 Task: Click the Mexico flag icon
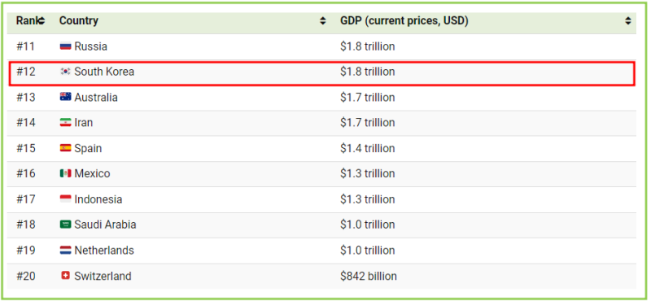point(65,173)
